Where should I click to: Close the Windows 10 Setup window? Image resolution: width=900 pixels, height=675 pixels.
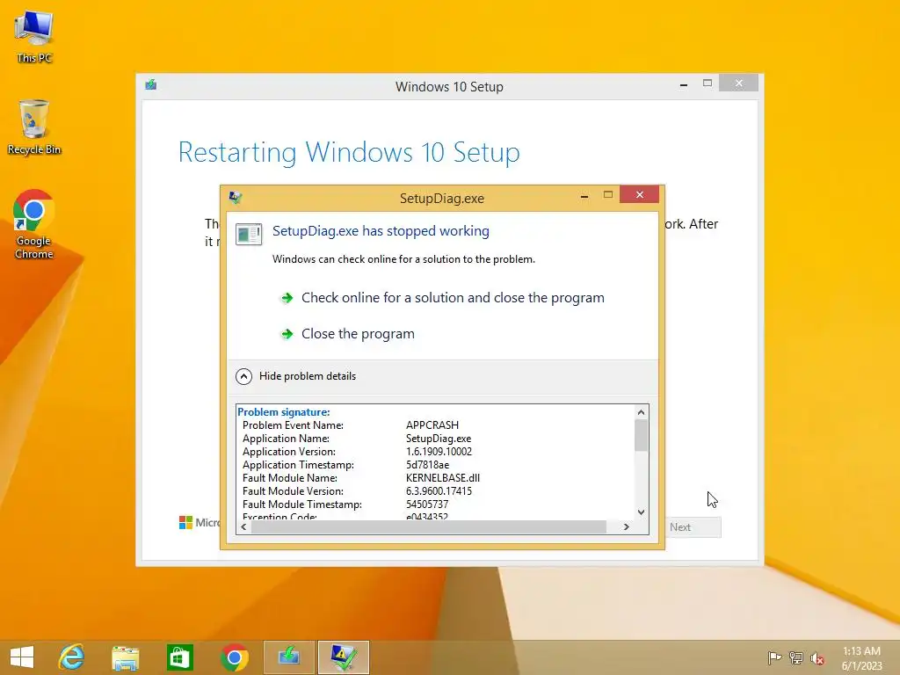click(738, 83)
